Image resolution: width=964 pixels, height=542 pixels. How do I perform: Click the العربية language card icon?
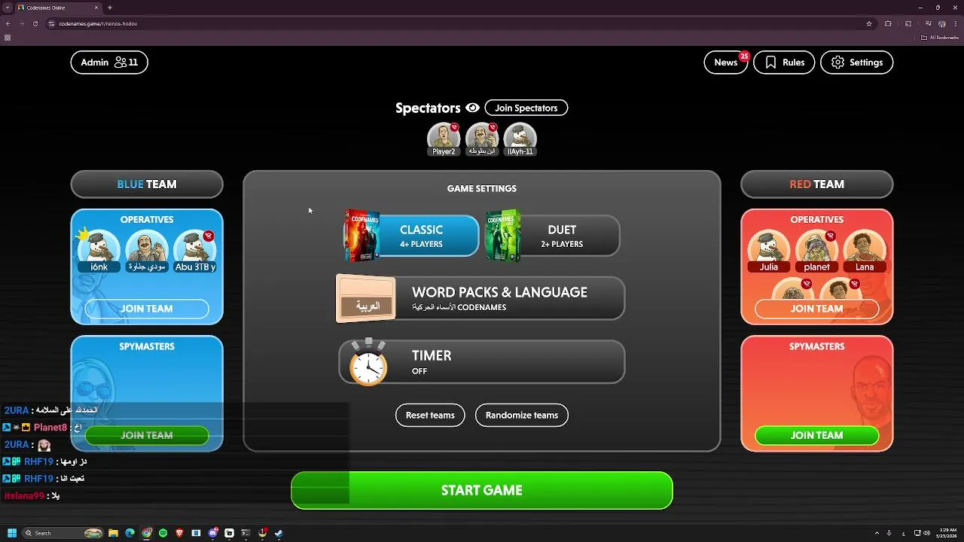(x=366, y=300)
